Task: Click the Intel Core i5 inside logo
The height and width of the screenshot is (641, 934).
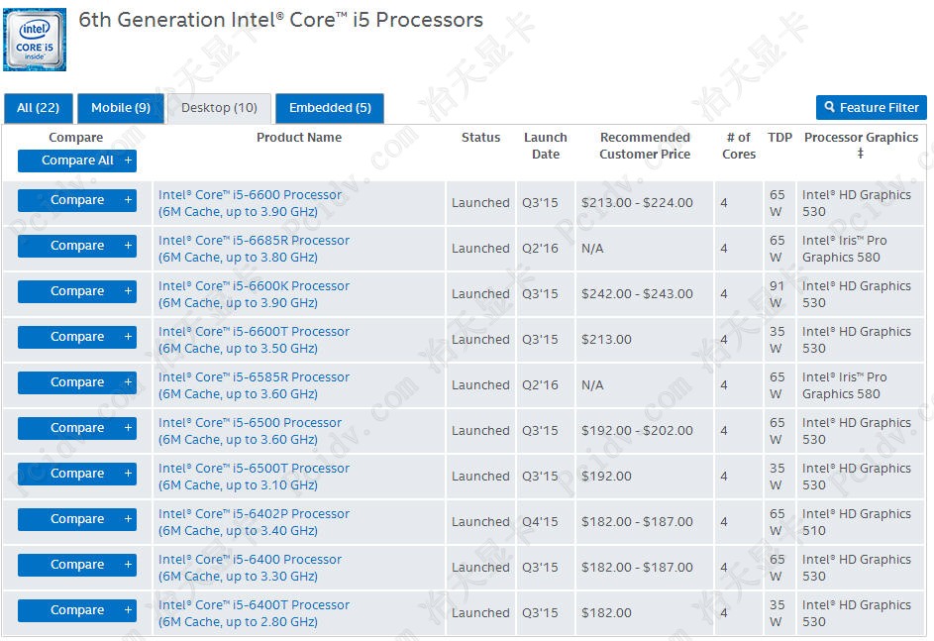Action: coord(35,40)
